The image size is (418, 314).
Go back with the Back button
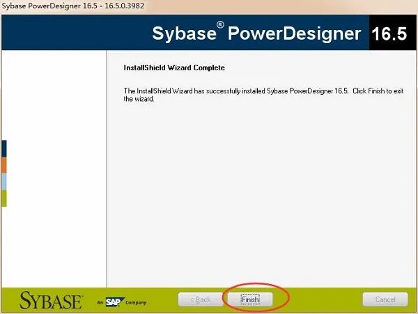201,299
